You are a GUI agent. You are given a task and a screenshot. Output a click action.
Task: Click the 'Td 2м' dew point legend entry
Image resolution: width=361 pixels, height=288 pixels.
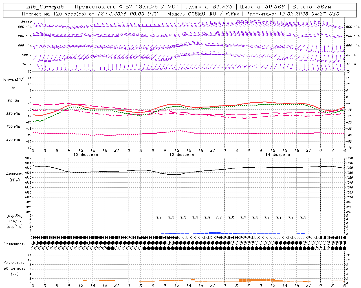click(x=13, y=101)
